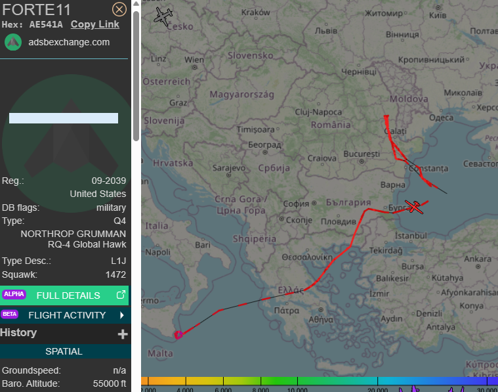Screen dimensions: 498x392
Task: Click the Copy Link hyperlink
Action: coord(95,24)
